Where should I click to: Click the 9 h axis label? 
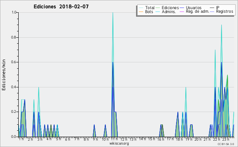tap(95, 139)
